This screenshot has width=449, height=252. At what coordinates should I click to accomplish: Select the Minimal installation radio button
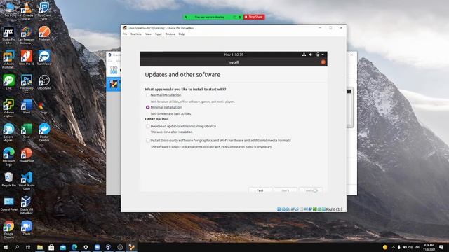[148, 107]
